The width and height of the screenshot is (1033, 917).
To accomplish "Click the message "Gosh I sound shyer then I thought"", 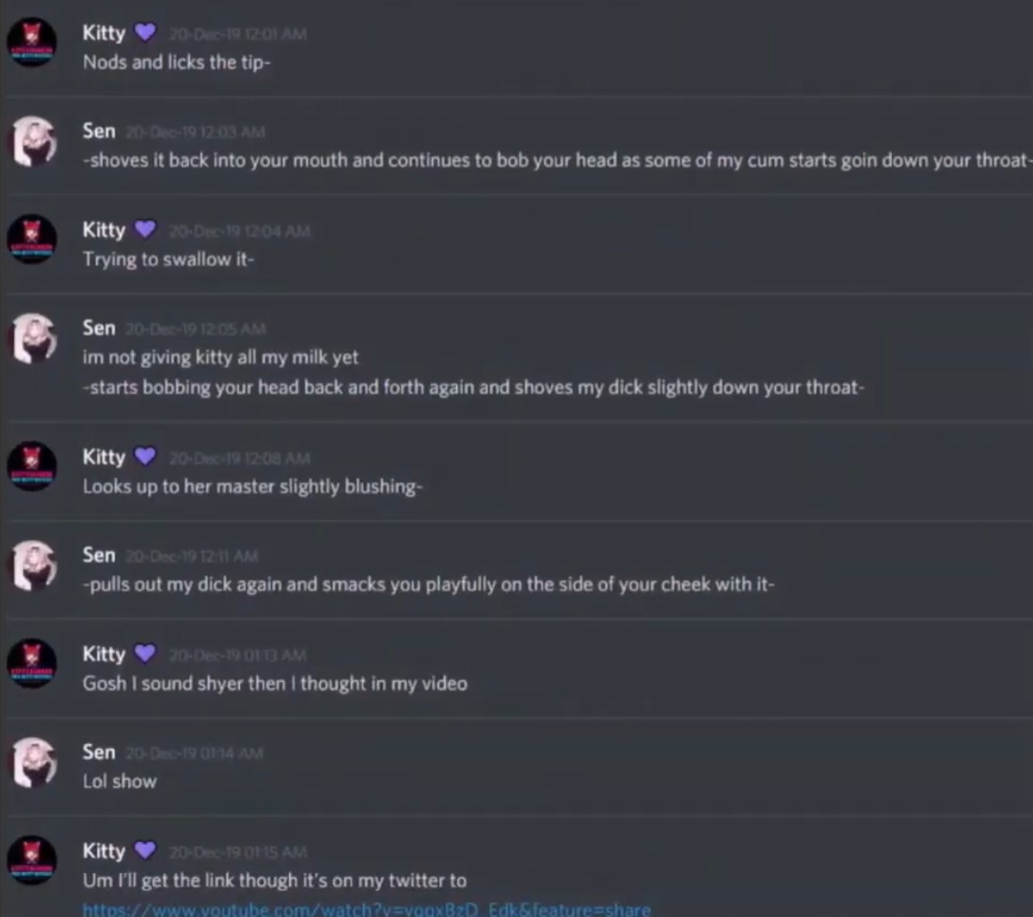I will point(275,683).
